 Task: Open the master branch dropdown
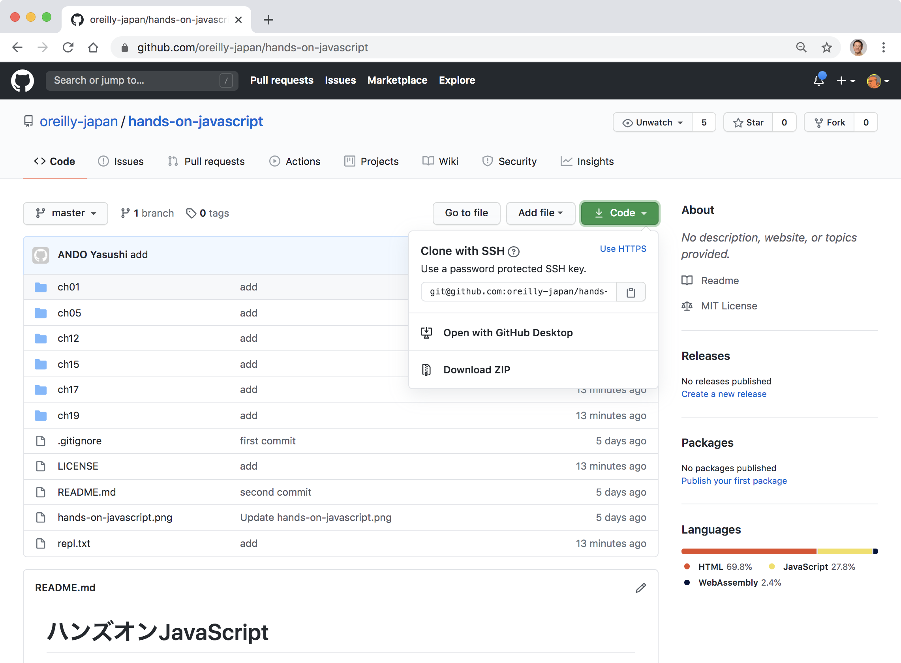point(66,213)
